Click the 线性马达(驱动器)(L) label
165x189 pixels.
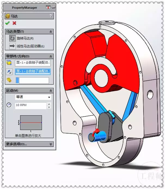30,46
